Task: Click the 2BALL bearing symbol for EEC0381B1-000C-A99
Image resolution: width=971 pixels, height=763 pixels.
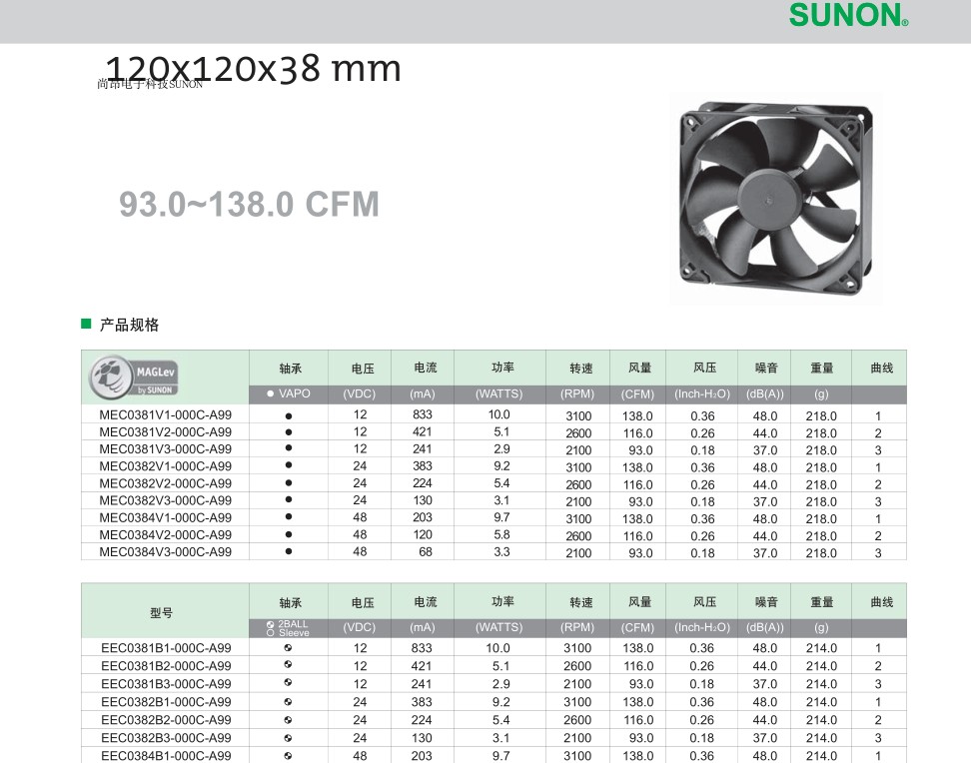Action: 289,648
